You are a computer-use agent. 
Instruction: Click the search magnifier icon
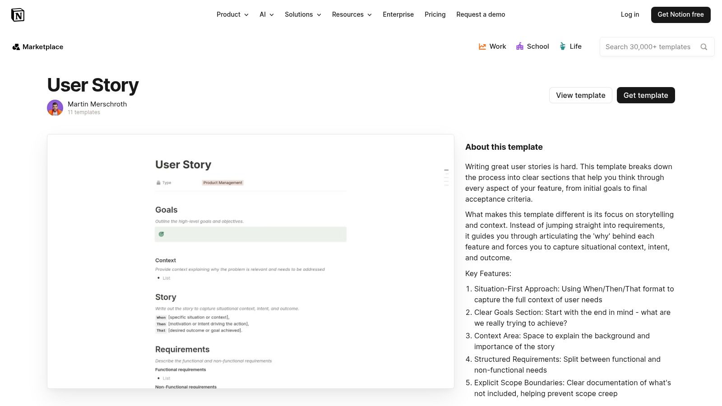[x=704, y=46]
